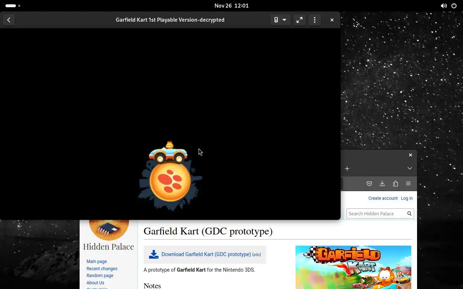Screen dimensions: 463x289
Task: Click Download Garfield Kart (GDC prototype) link
Action: (206, 254)
